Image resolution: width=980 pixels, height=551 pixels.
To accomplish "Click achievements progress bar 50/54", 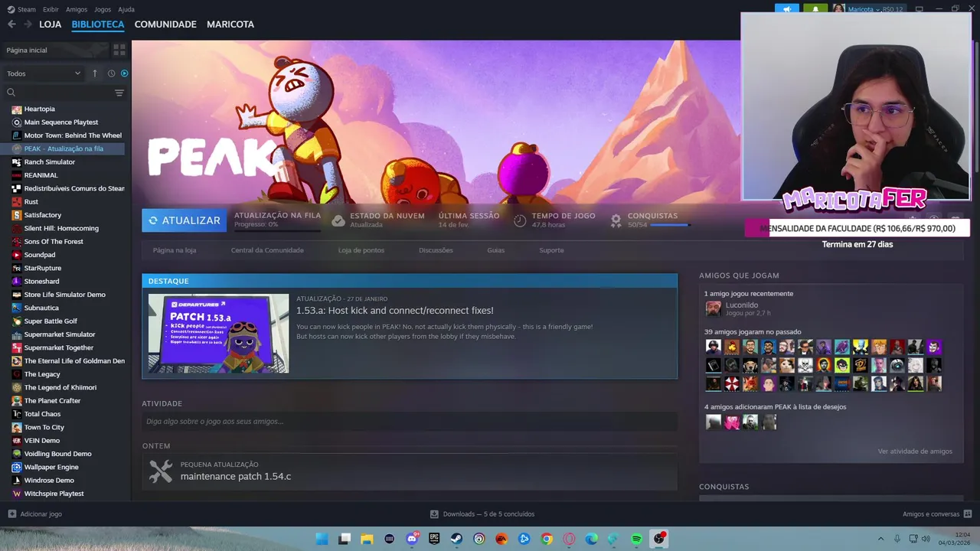I will 669,225.
